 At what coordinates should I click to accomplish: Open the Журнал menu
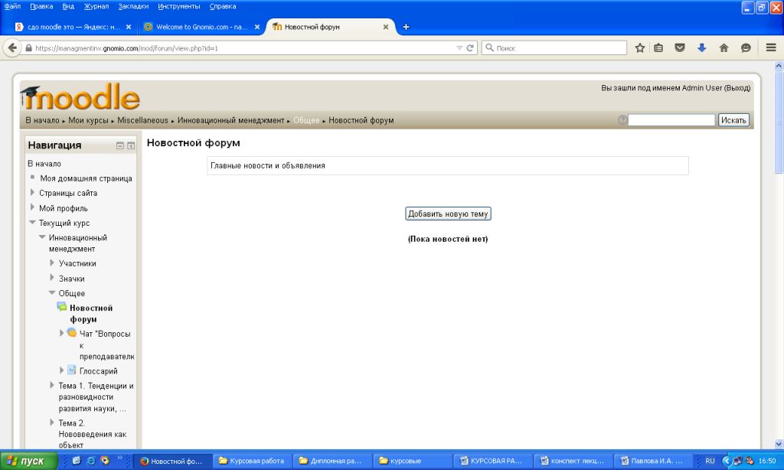coord(96,6)
